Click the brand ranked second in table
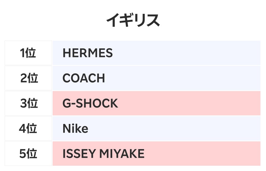The image size is (266, 171). [84, 78]
